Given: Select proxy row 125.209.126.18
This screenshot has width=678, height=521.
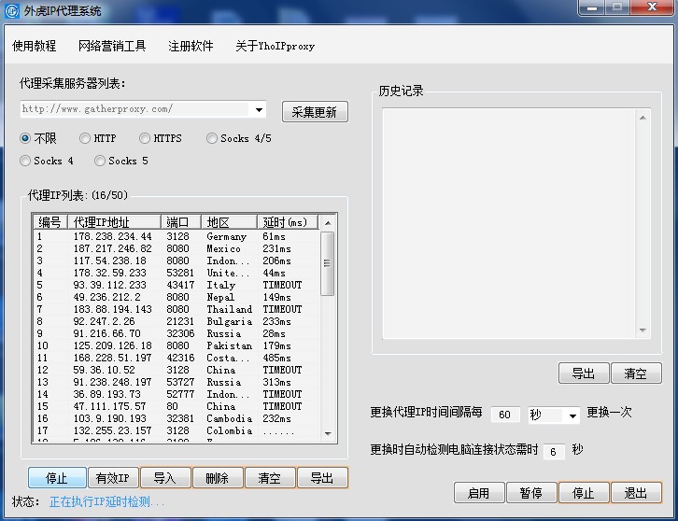Looking at the screenshot, I should [177, 345].
